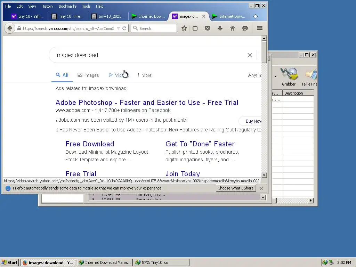Open the Anytime filter dropdown
This screenshot has width=356, height=267.
click(254, 75)
